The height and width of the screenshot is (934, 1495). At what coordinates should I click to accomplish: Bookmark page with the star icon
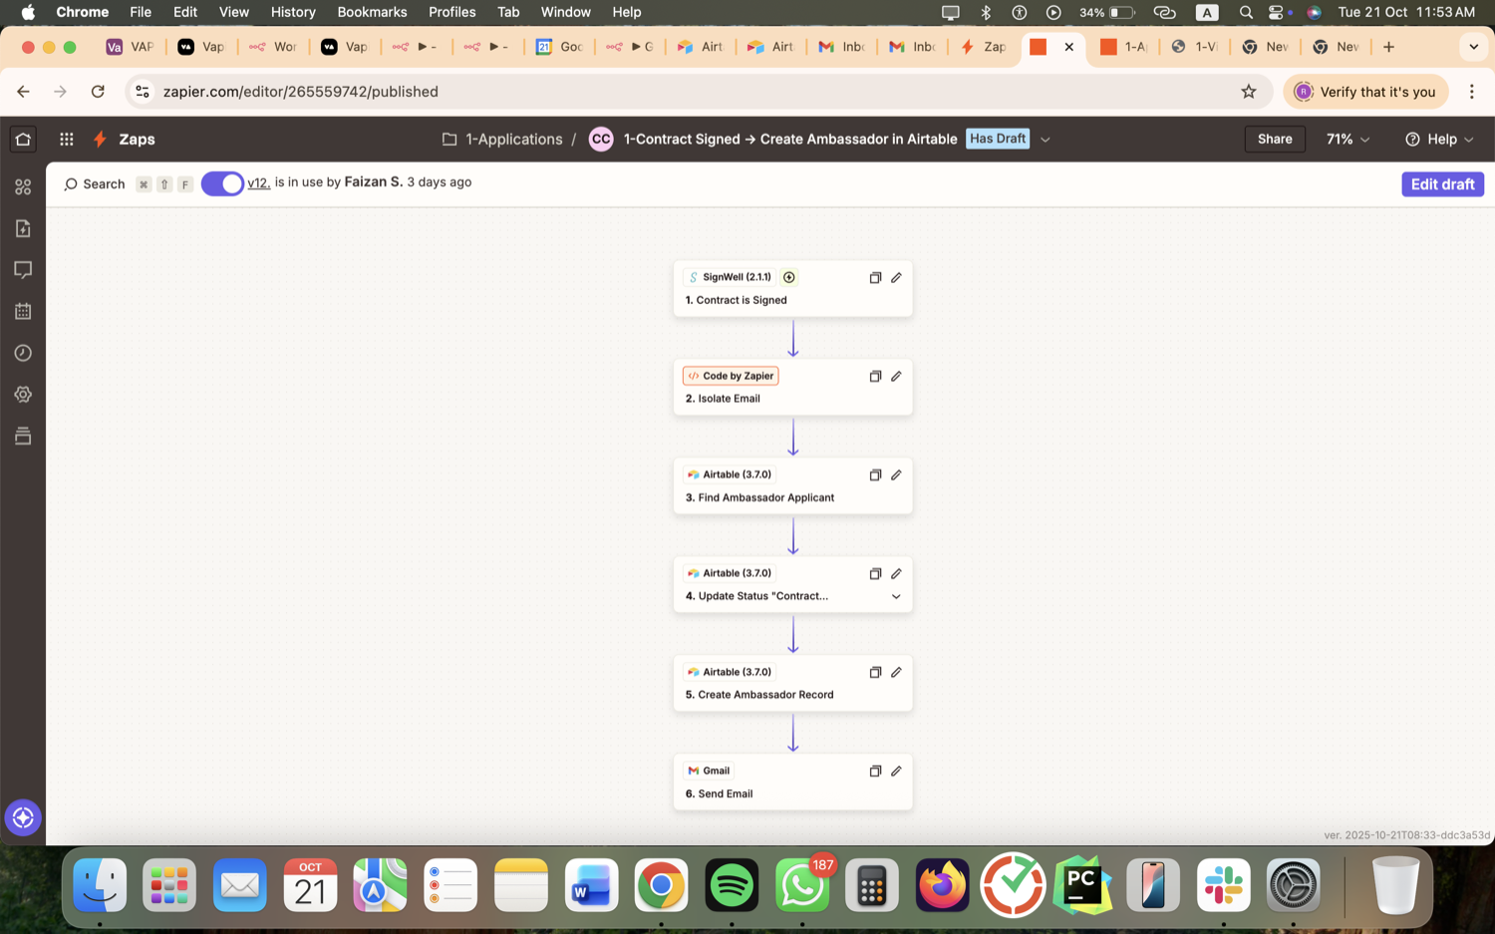pos(1249,92)
